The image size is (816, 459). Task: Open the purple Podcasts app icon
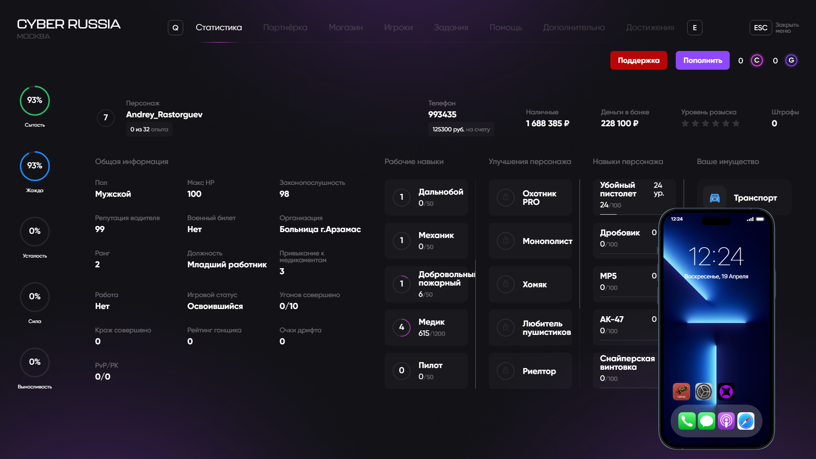pyautogui.click(x=726, y=421)
